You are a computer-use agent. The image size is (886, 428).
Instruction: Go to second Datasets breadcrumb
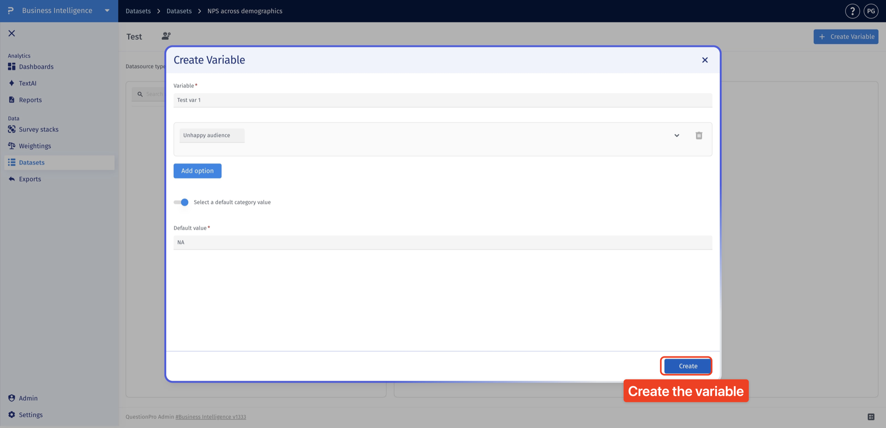coord(179,11)
